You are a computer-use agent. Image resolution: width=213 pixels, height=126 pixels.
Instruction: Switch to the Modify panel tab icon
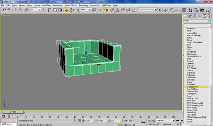click(x=190, y=16)
